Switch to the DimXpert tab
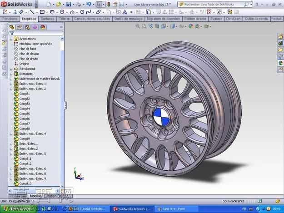 pyautogui.click(x=234, y=19)
